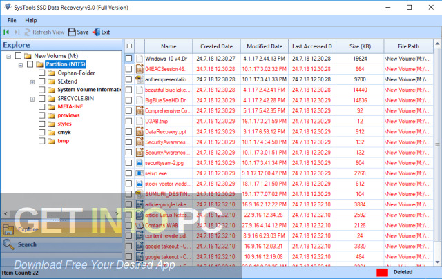Click the content rewrite.odt document icon
The image size is (442, 279).
point(140,236)
